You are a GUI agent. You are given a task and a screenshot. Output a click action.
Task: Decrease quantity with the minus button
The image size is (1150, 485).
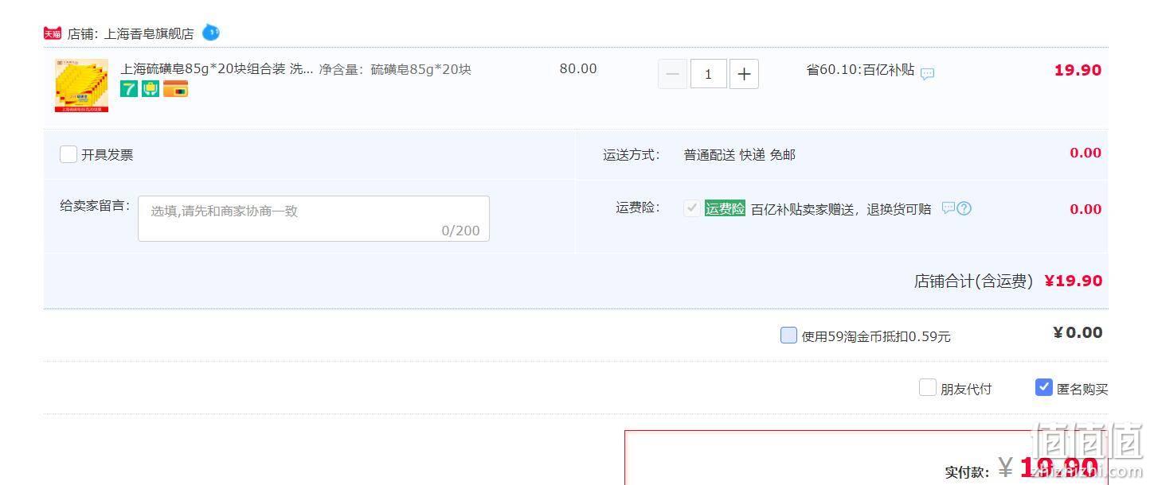(673, 74)
